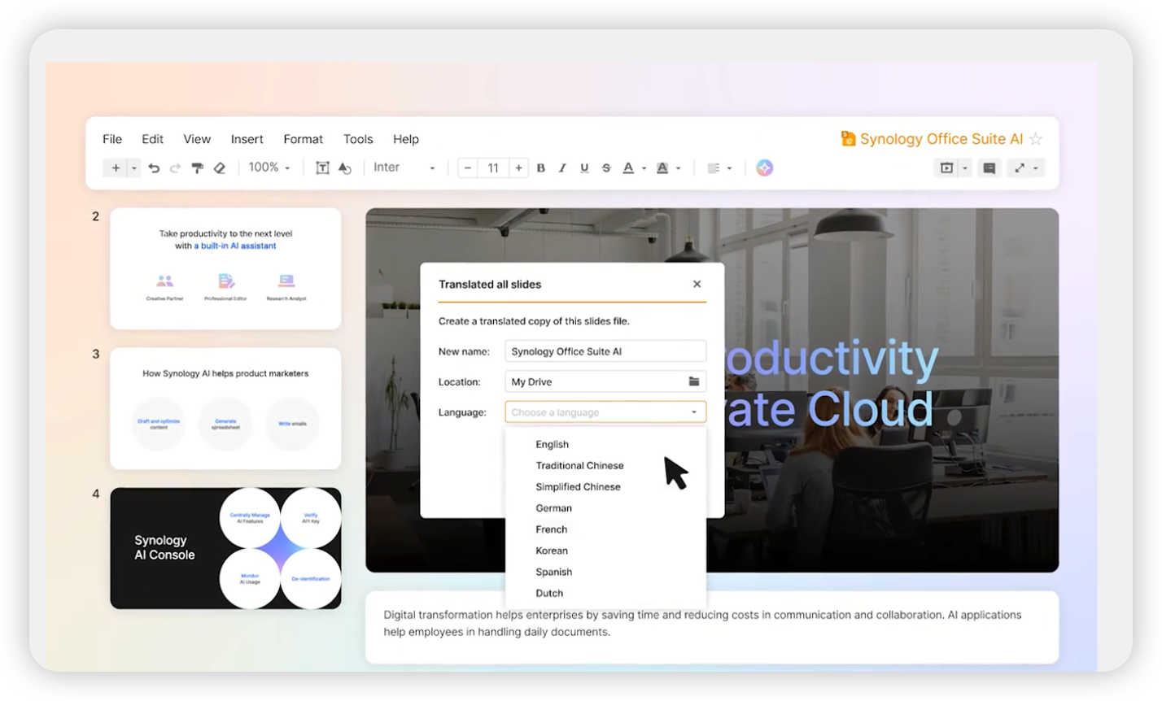Viewport: 1162px width, 701px height.
Task: Click the document file icon beside the title
Action: [x=848, y=139]
